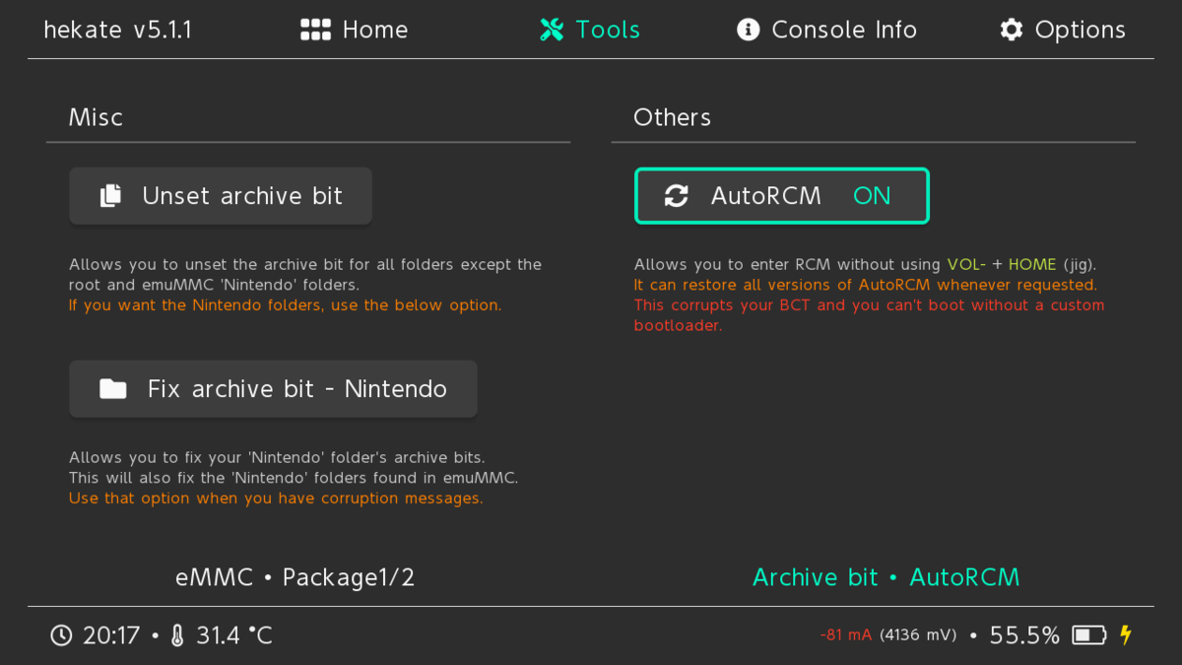This screenshot has height=665, width=1182.
Task: Click the Tools wrench icon
Action: [552, 30]
